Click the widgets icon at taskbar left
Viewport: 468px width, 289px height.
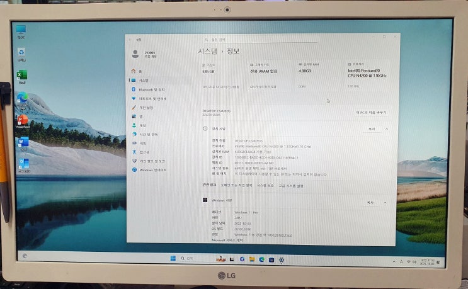tap(25, 256)
